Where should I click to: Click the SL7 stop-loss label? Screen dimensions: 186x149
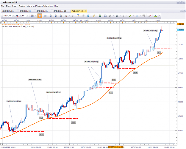(x=159, y=52)
